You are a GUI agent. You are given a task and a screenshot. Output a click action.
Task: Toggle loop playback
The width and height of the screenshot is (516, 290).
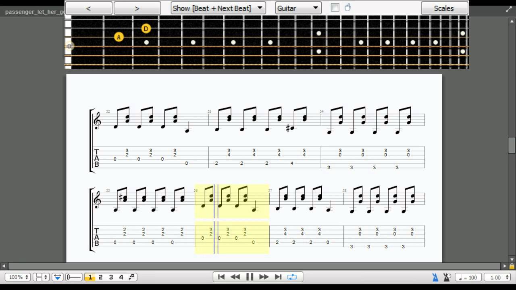pos(292,277)
